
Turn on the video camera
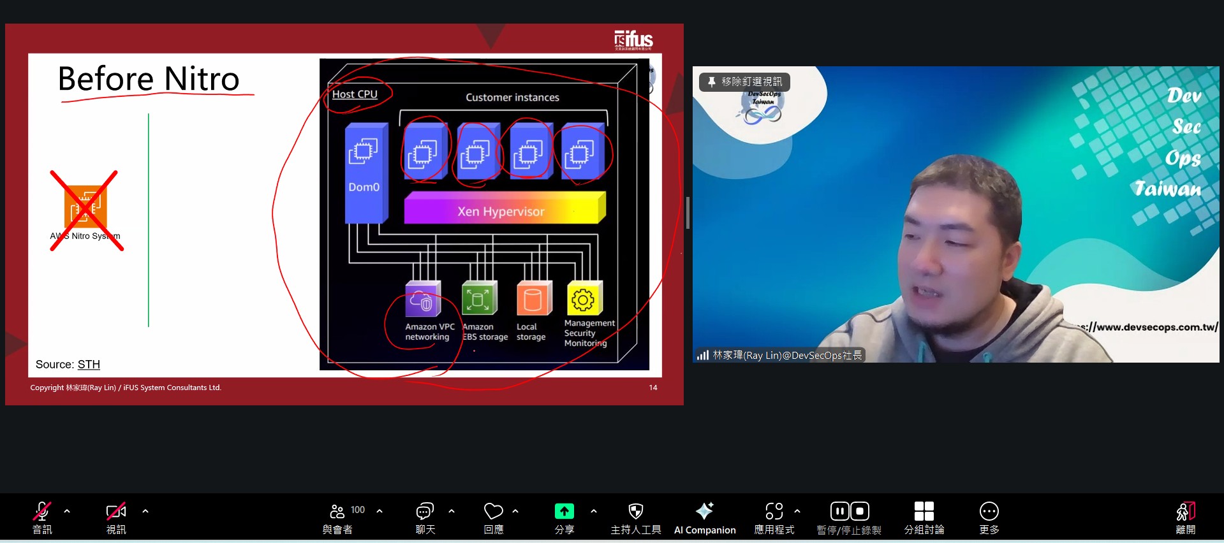click(x=115, y=512)
